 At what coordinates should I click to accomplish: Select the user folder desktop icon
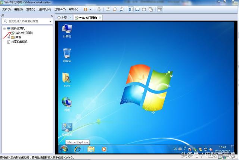[67, 80]
